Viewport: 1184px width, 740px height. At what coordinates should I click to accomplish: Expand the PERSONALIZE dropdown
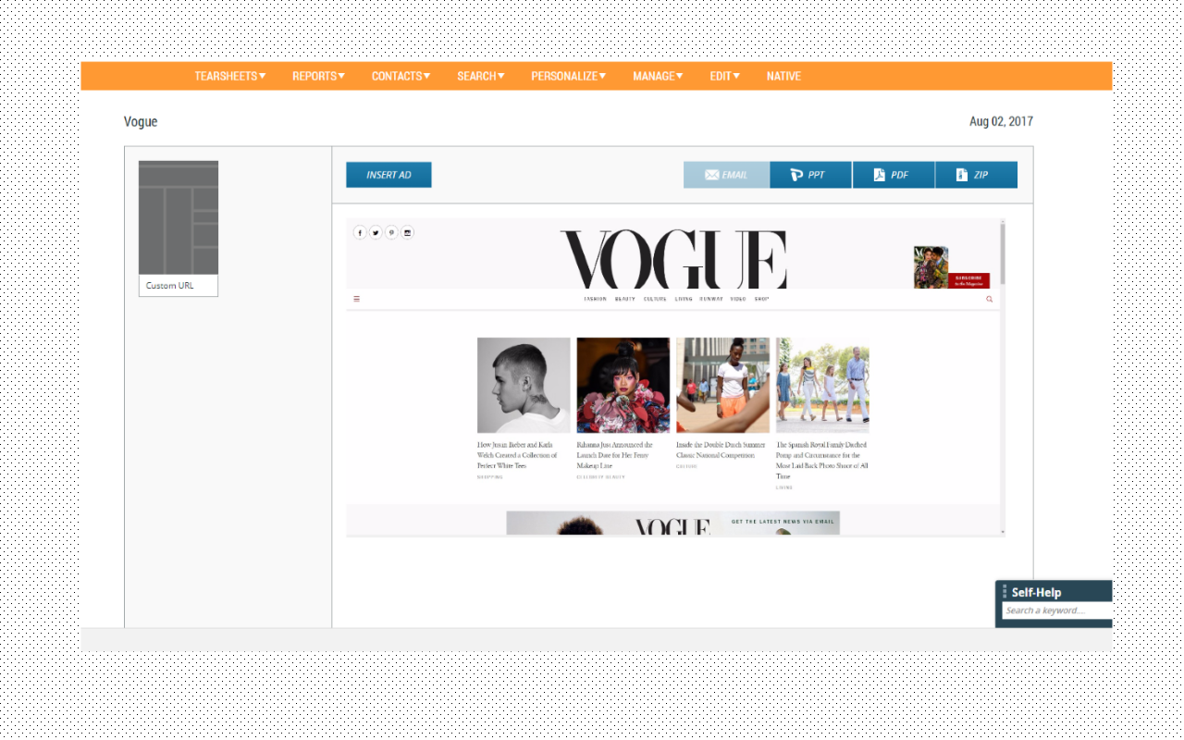[567, 76]
